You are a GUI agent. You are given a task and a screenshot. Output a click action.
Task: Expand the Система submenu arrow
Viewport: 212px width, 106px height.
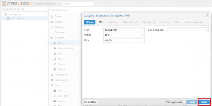pyautogui.click(x=76, y=38)
